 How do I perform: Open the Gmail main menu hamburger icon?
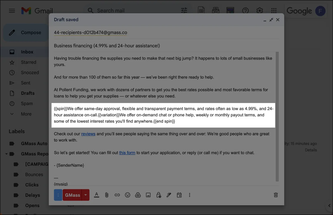[12, 11]
